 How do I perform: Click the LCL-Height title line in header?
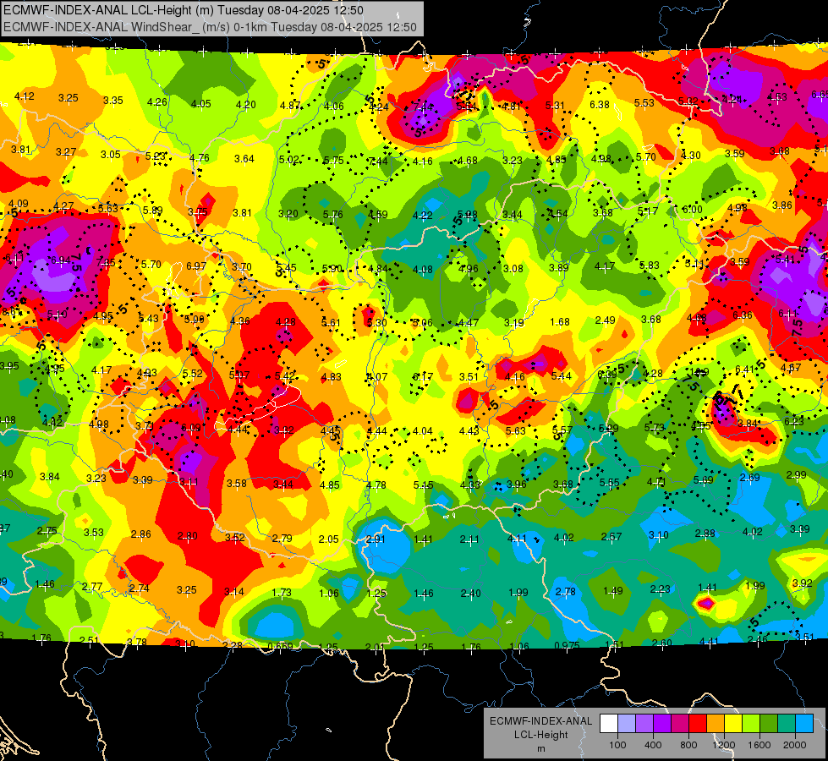point(183,10)
